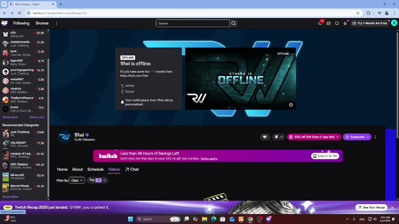The image size is (399, 224).
Task: Click Show Less in sidebar
Action: pos(37,117)
